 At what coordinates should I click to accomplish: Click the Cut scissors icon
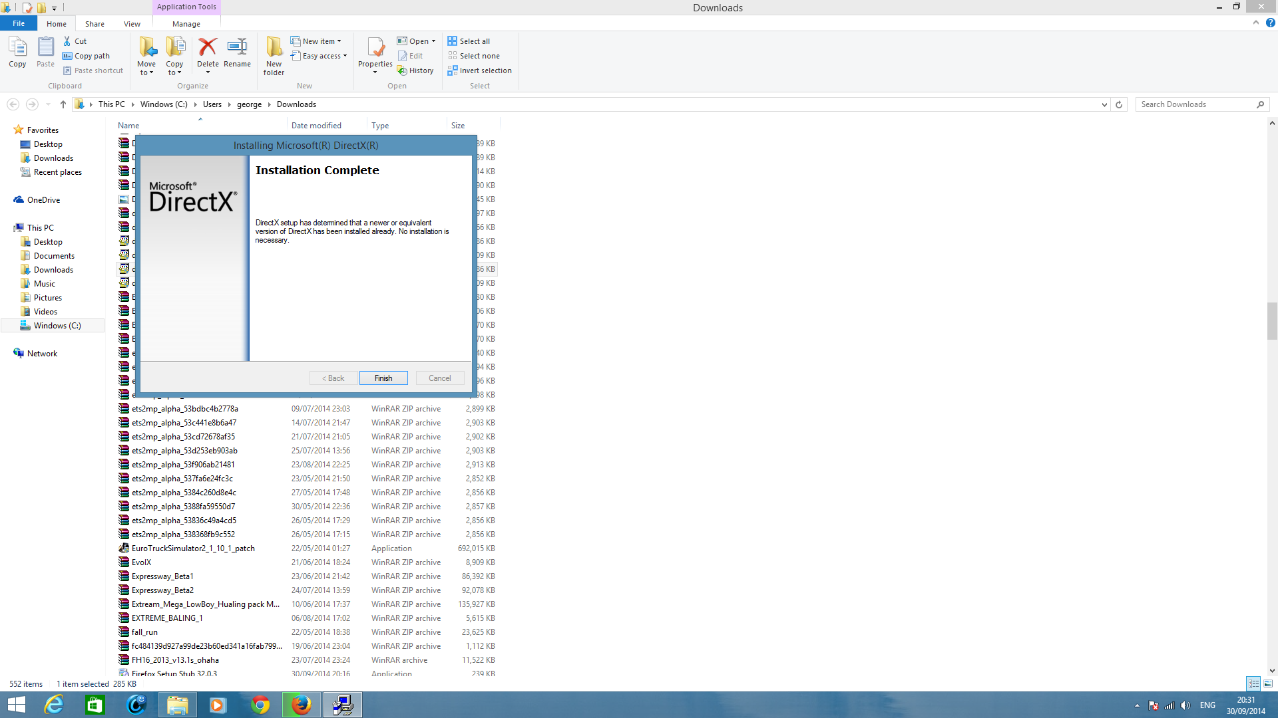point(67,41)
